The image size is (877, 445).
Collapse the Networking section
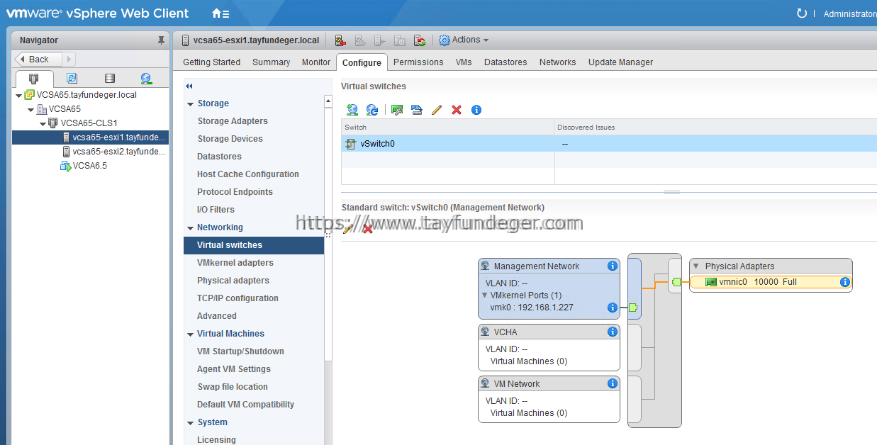point(190,227)
